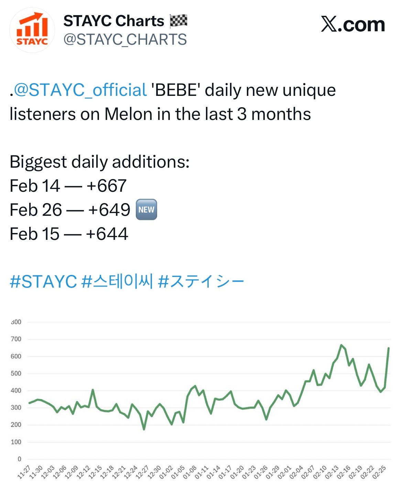
Task: Click the 'Feb 26 — +649' text
Action: click(x=70, y=210)
